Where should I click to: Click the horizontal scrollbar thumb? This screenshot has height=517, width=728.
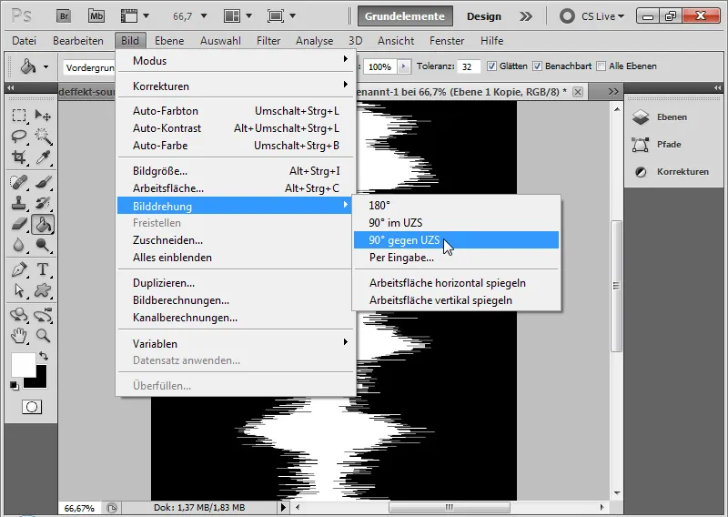[x=449, y=507]
